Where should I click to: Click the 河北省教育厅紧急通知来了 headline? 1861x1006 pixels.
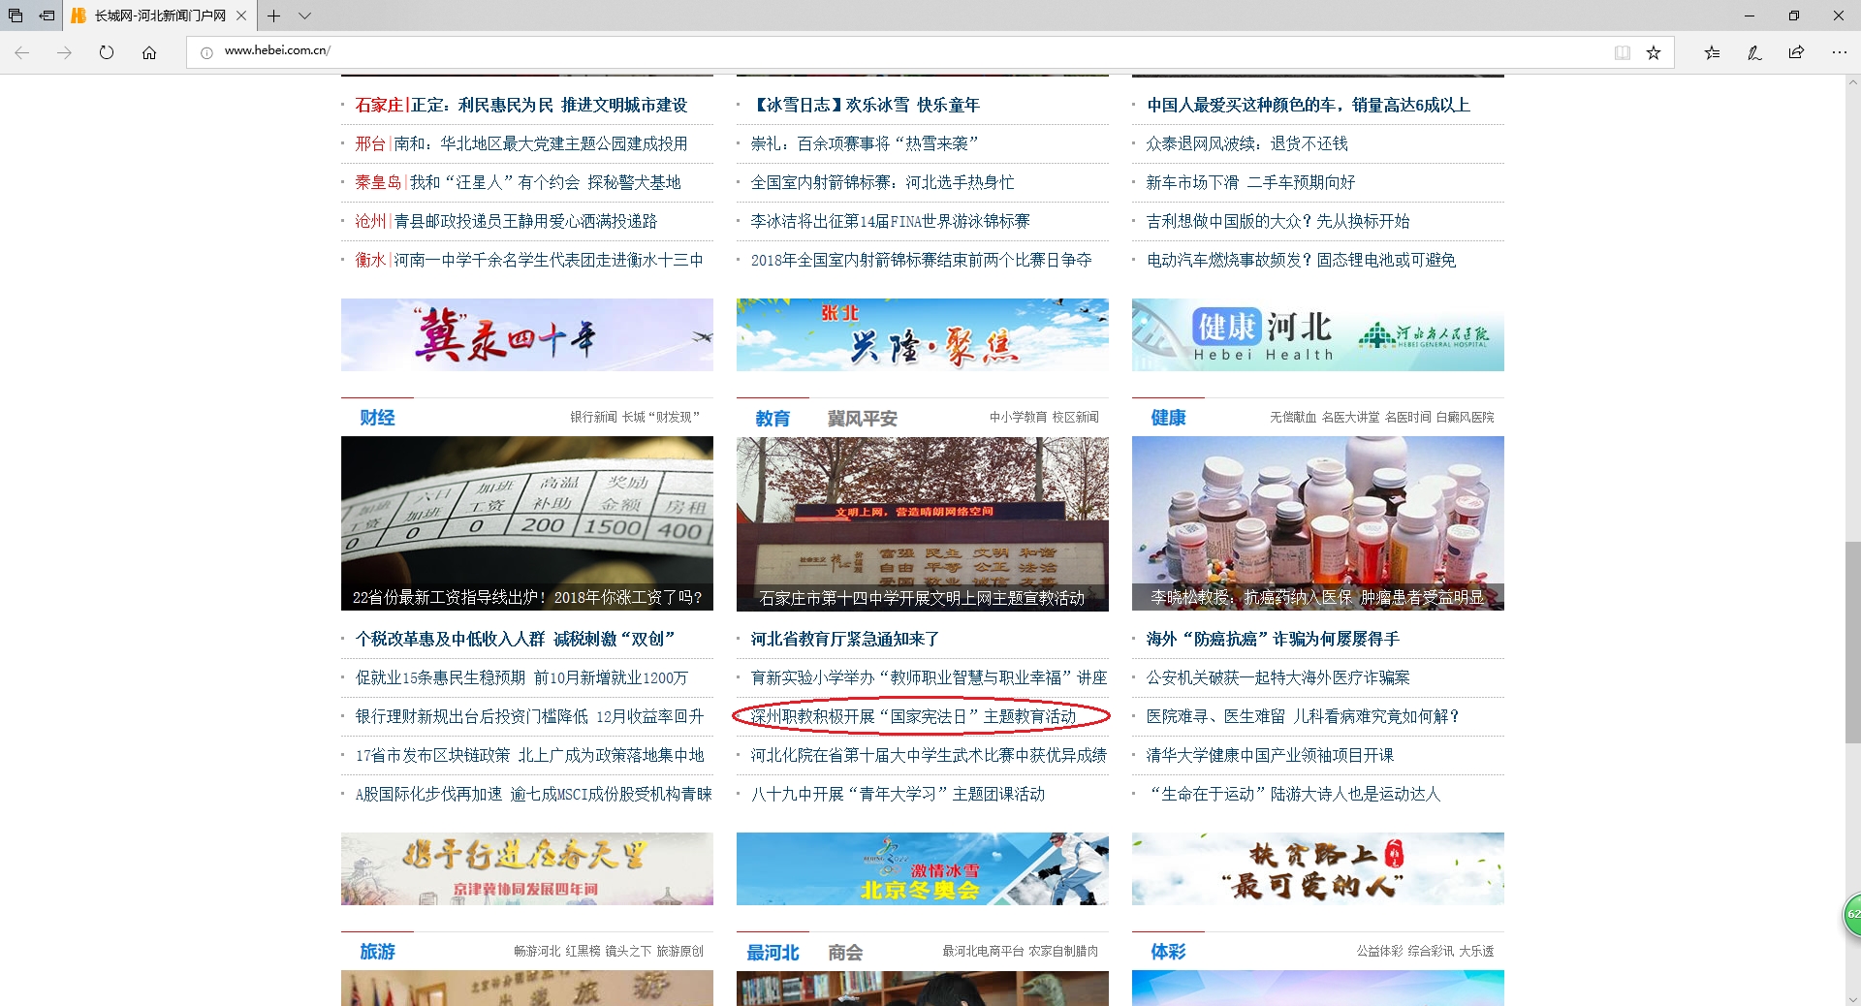point(844,639)
